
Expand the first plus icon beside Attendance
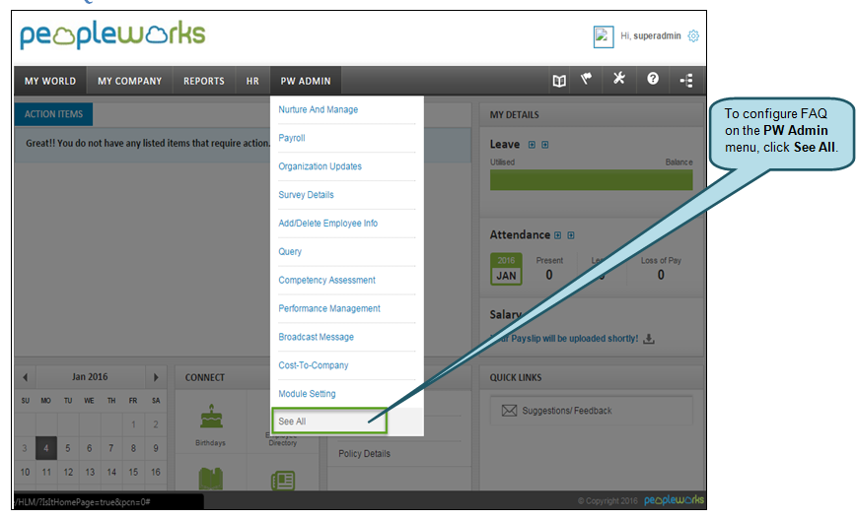[557, 235]
